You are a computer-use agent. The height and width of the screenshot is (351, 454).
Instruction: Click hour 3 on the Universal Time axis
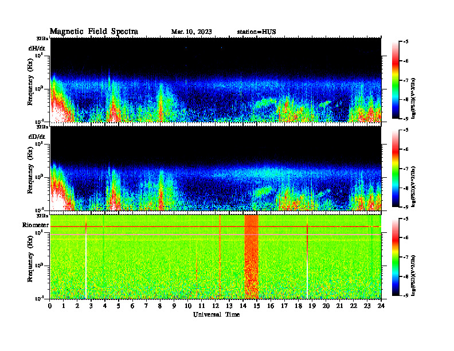pyautogui.click(x=91, y=306)
